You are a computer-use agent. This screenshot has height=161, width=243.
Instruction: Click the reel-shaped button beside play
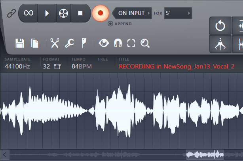63,13
